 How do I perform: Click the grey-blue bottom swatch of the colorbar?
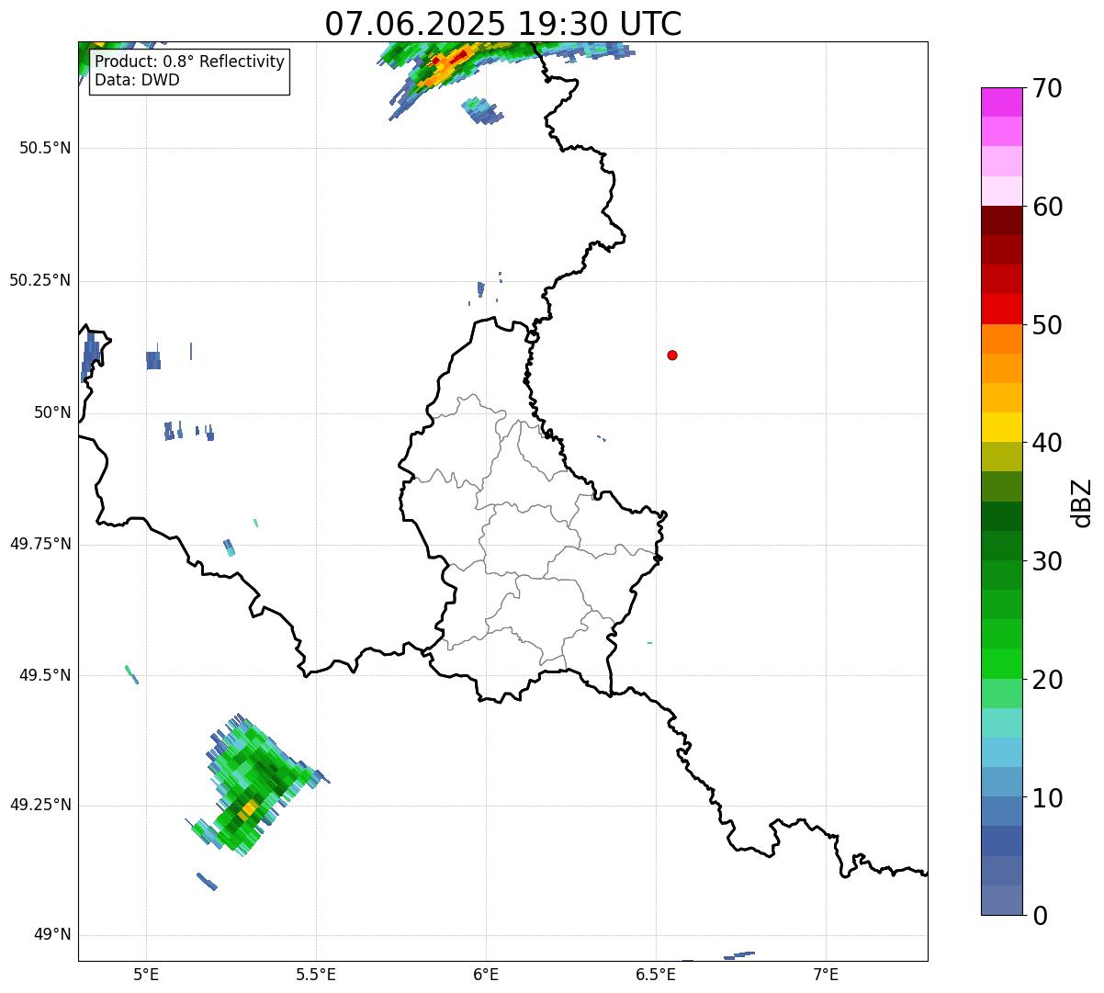point(1001,899)
